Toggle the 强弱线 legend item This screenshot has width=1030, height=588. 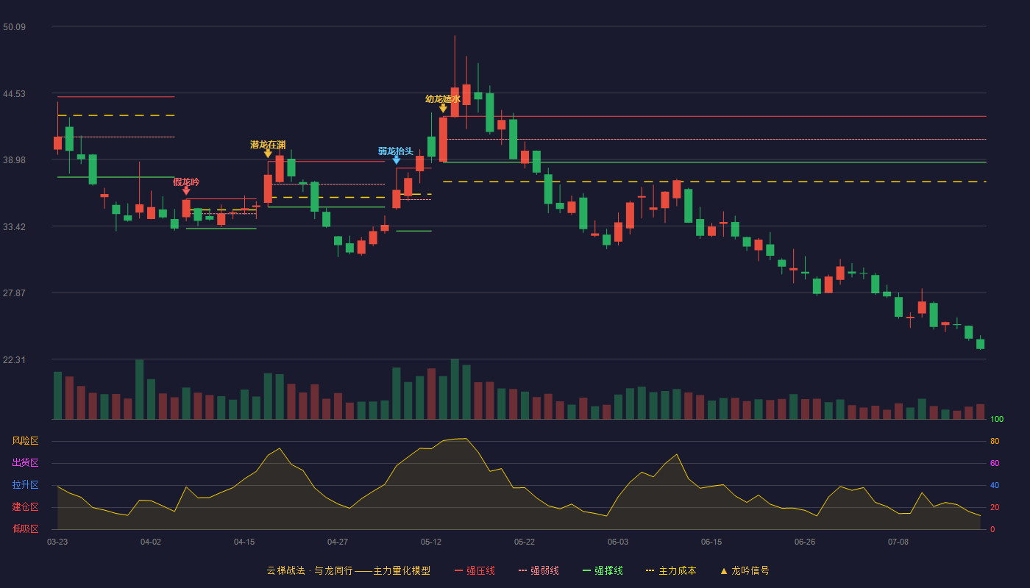coord(539,570)
